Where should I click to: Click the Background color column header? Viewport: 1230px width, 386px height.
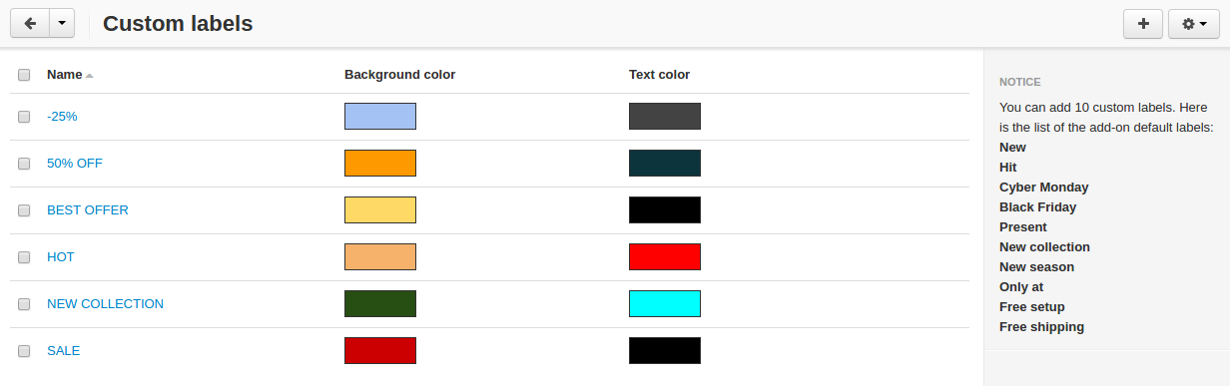coord(399,75)
